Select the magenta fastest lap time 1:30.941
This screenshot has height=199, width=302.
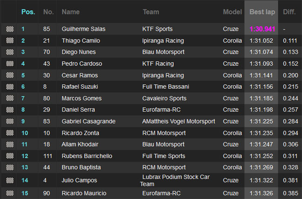click(x=263, y=29)
